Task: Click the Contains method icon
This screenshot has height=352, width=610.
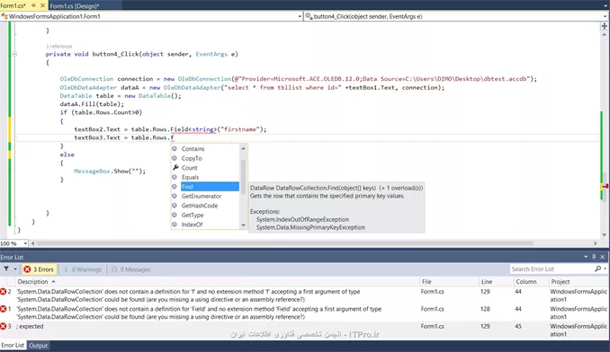Action: pos(175,149)
